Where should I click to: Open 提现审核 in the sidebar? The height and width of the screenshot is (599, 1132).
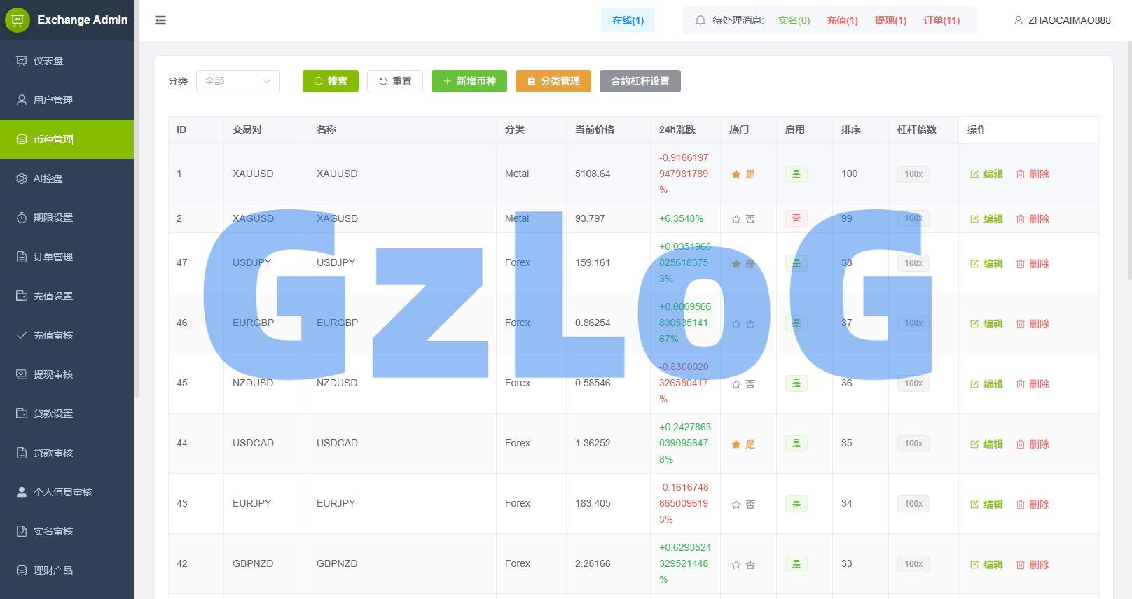click(67, 374)
